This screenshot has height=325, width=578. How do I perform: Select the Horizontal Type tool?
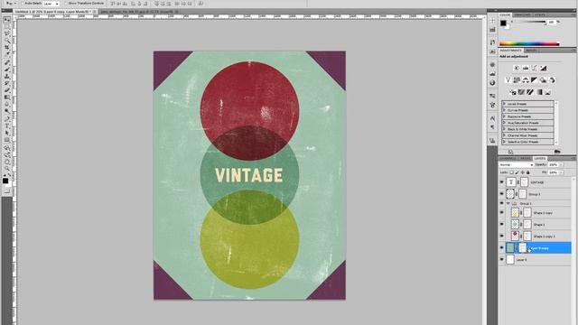[x=6, y=126]
